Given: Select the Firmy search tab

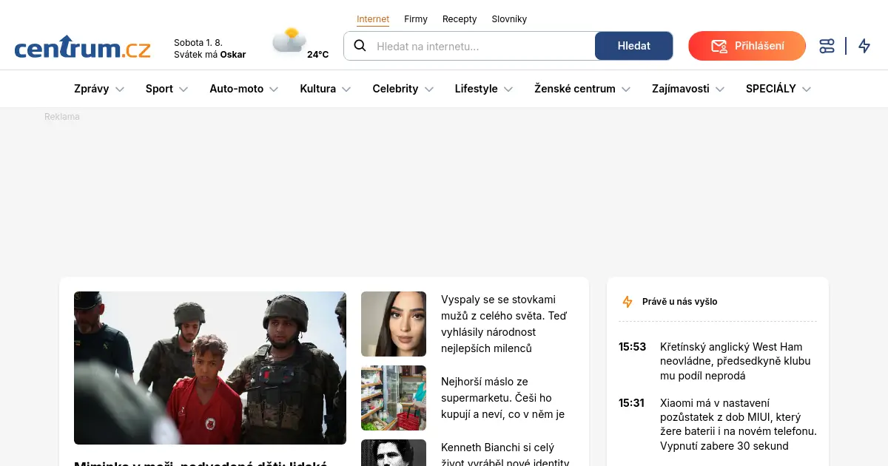Looking at the screenshot, I should [416, 19].
